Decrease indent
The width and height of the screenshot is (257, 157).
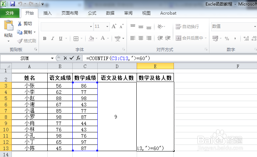point(160,38)
